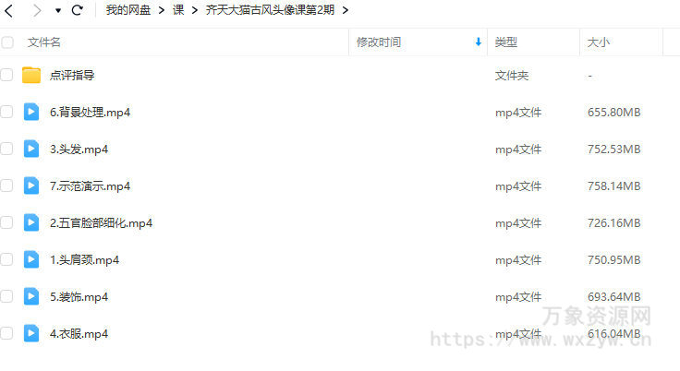680x371 pixels.
Task: Click the video icon for 7.示范演示.mp4
Action: point(31,185)
